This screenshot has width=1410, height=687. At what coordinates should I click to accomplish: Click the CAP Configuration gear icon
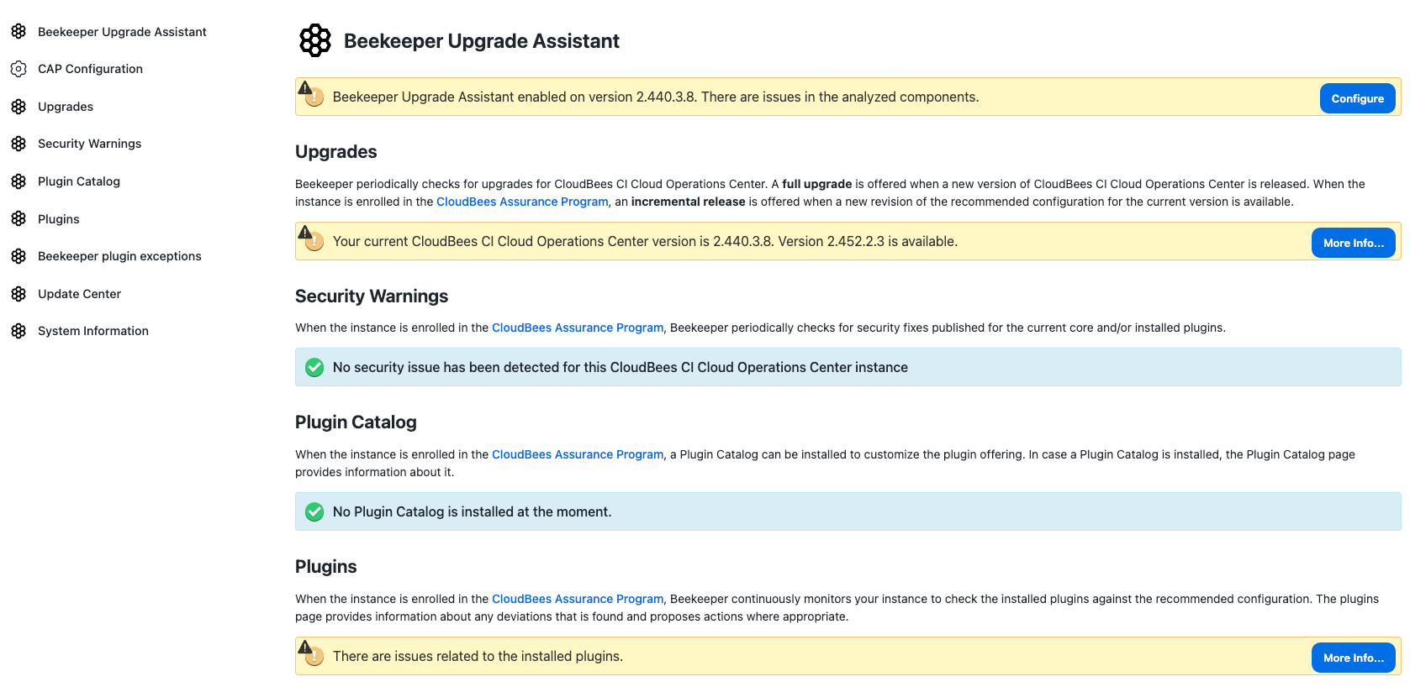pos(18,69)
